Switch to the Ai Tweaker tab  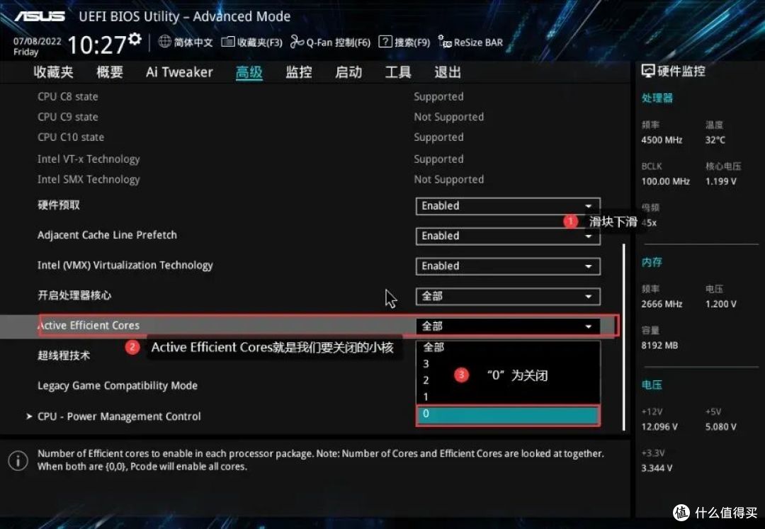pos(179,72)
